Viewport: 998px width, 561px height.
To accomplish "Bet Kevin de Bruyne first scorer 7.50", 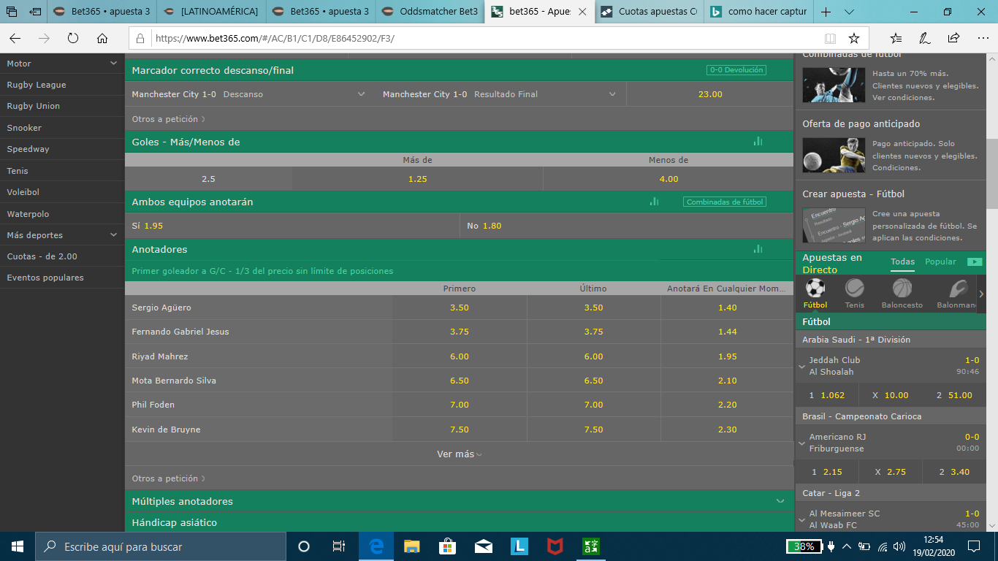I will coord(459,430).
